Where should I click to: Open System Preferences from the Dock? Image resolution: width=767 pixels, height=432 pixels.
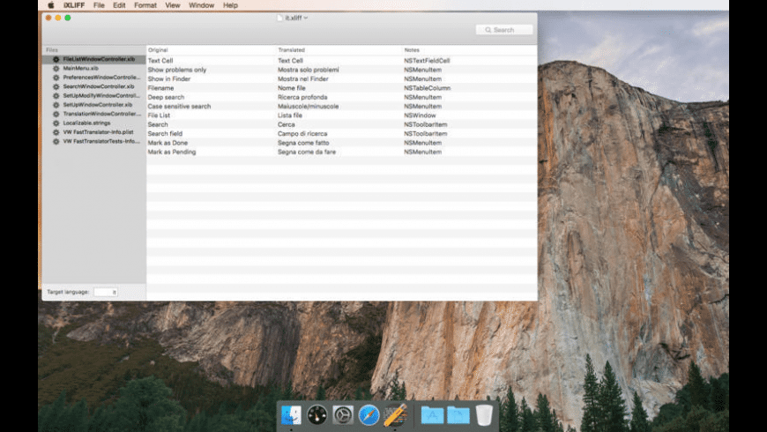click(x=343, y=414)
